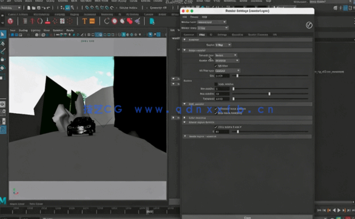Click the circular arrow shelf icon
Screen dimensions: 355x219
point(107,21)
